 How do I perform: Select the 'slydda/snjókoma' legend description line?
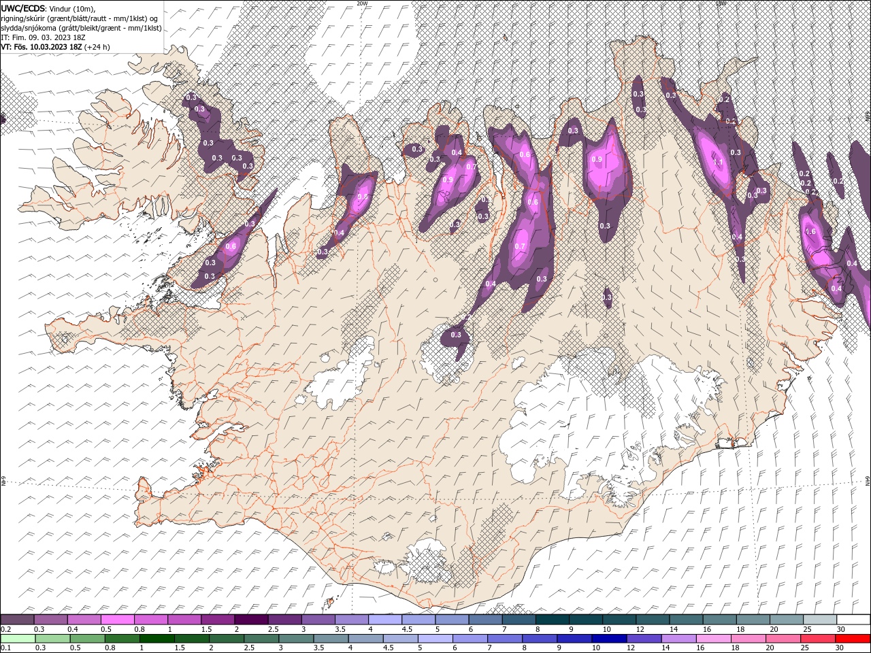[x=82, y=28]
